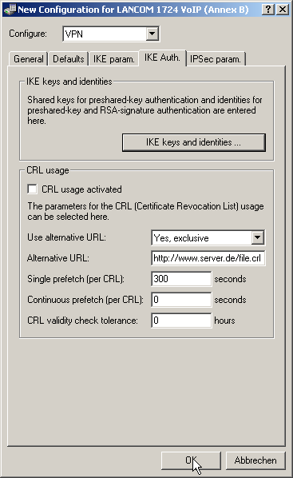Open the IPSec param. tab

(216, 59)
